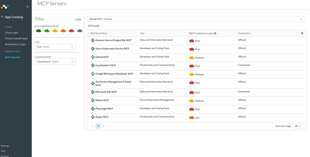The width and height of the screenshot is (310, 157).
Task: Open Azure Kubernetes Service MCP name
Action: (112, 48)
